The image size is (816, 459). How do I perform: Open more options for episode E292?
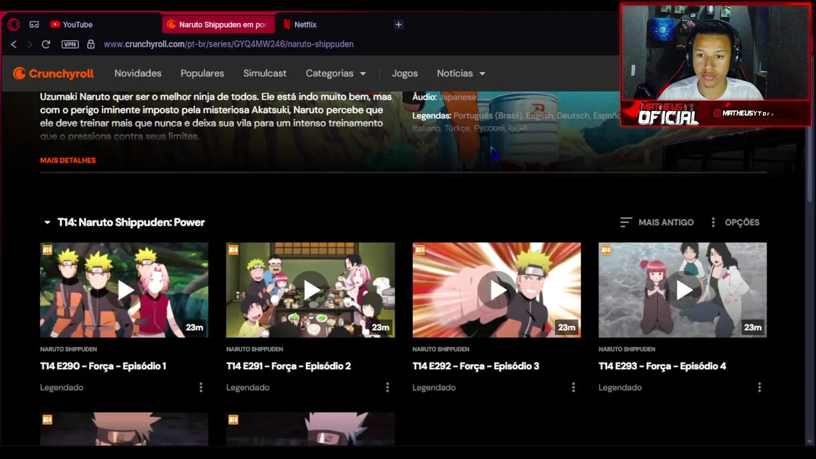pos(573,388)
